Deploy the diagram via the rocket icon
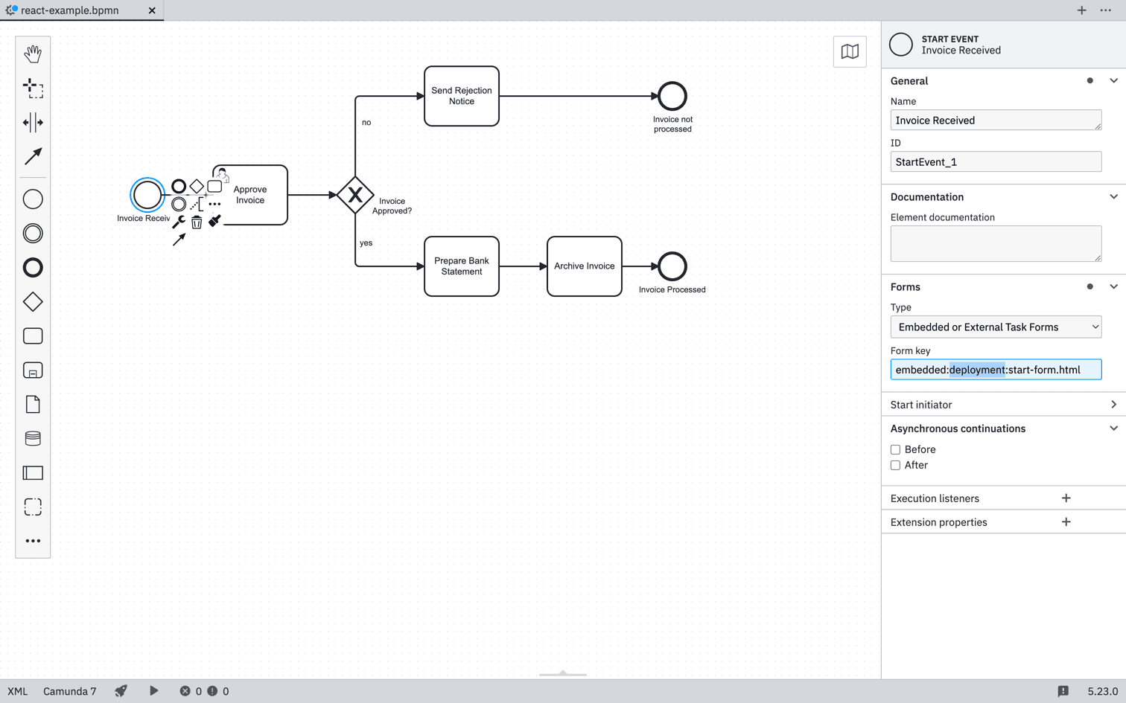The image size is (1126, 703). [x=121, y=691]
